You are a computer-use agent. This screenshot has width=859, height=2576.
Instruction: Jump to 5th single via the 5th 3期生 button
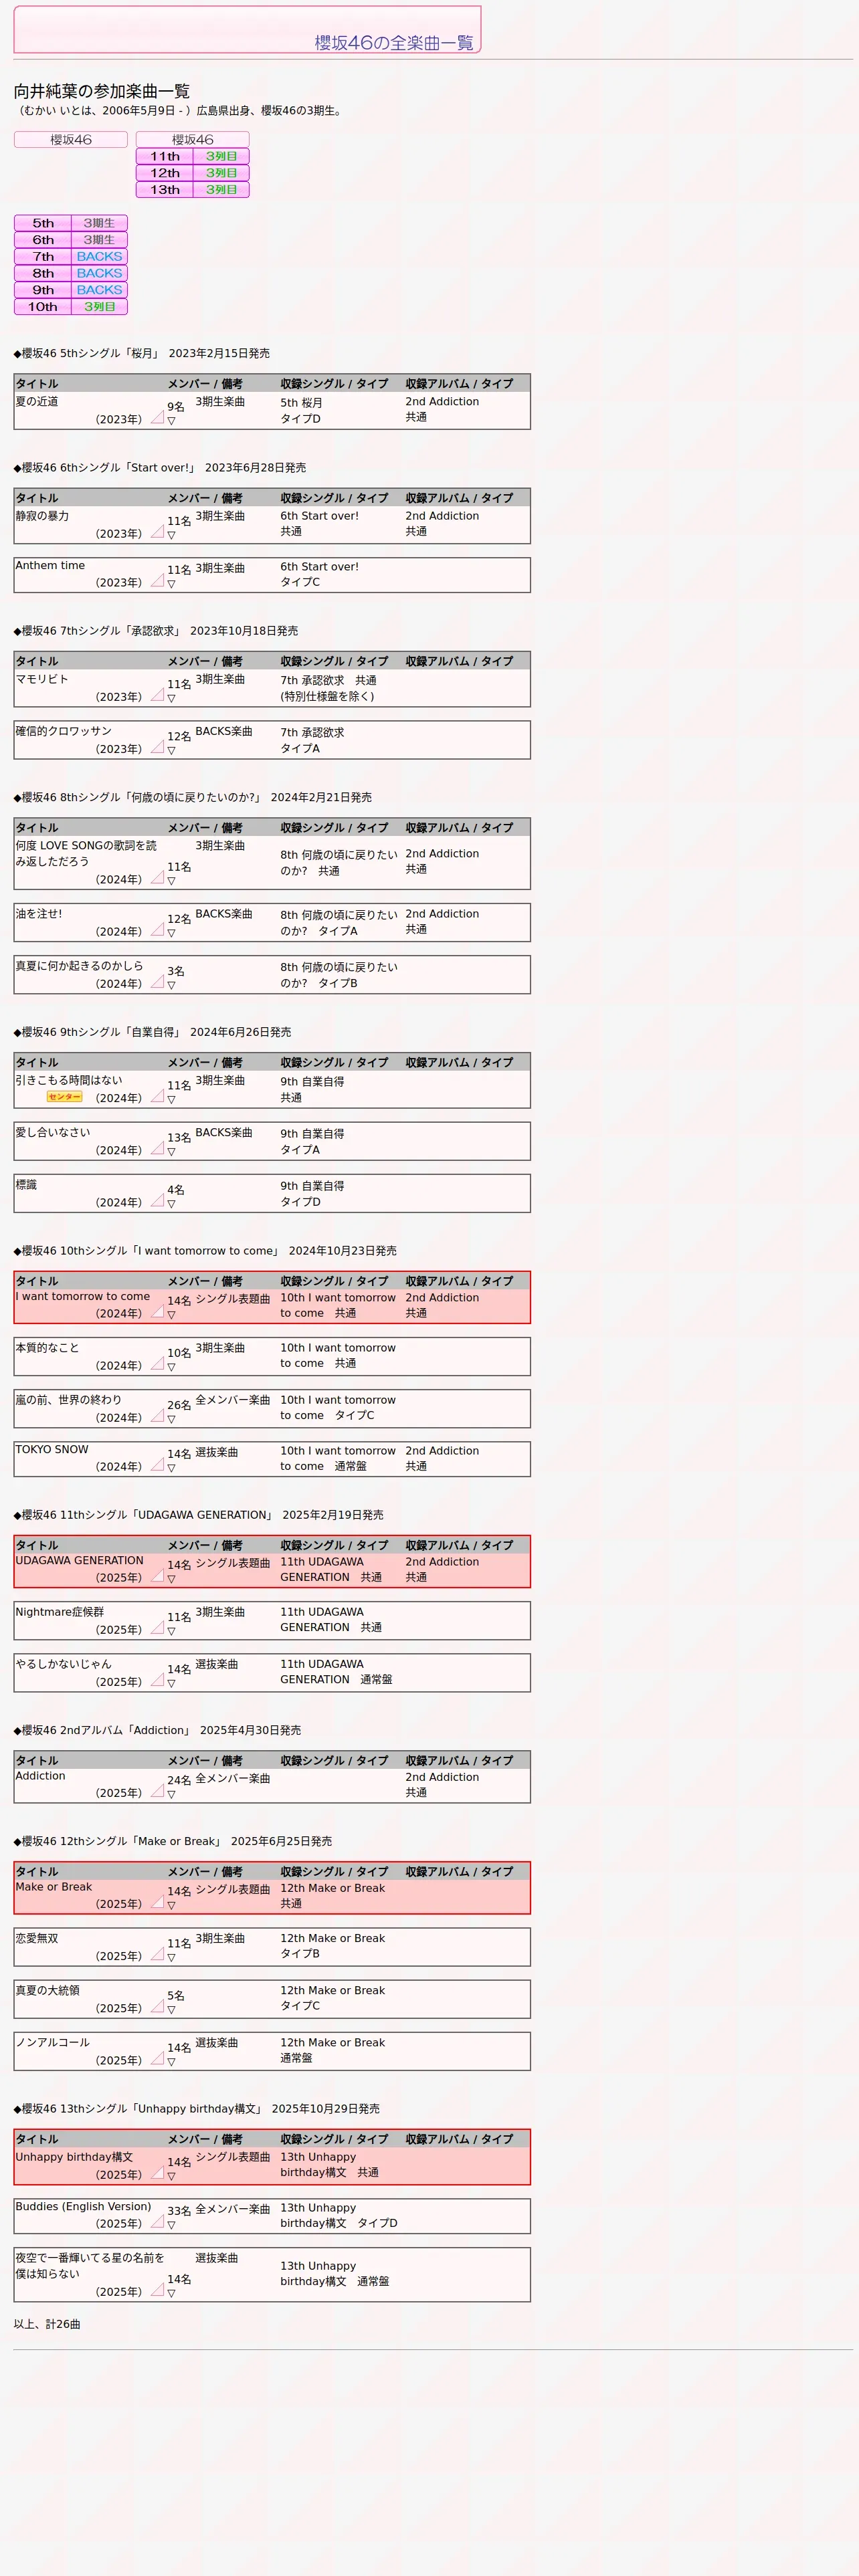pos(71,223)
